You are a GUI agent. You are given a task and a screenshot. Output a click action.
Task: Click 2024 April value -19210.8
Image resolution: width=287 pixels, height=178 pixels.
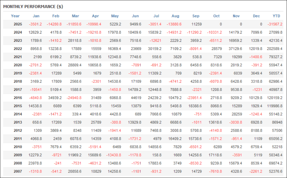pos(93,32)
